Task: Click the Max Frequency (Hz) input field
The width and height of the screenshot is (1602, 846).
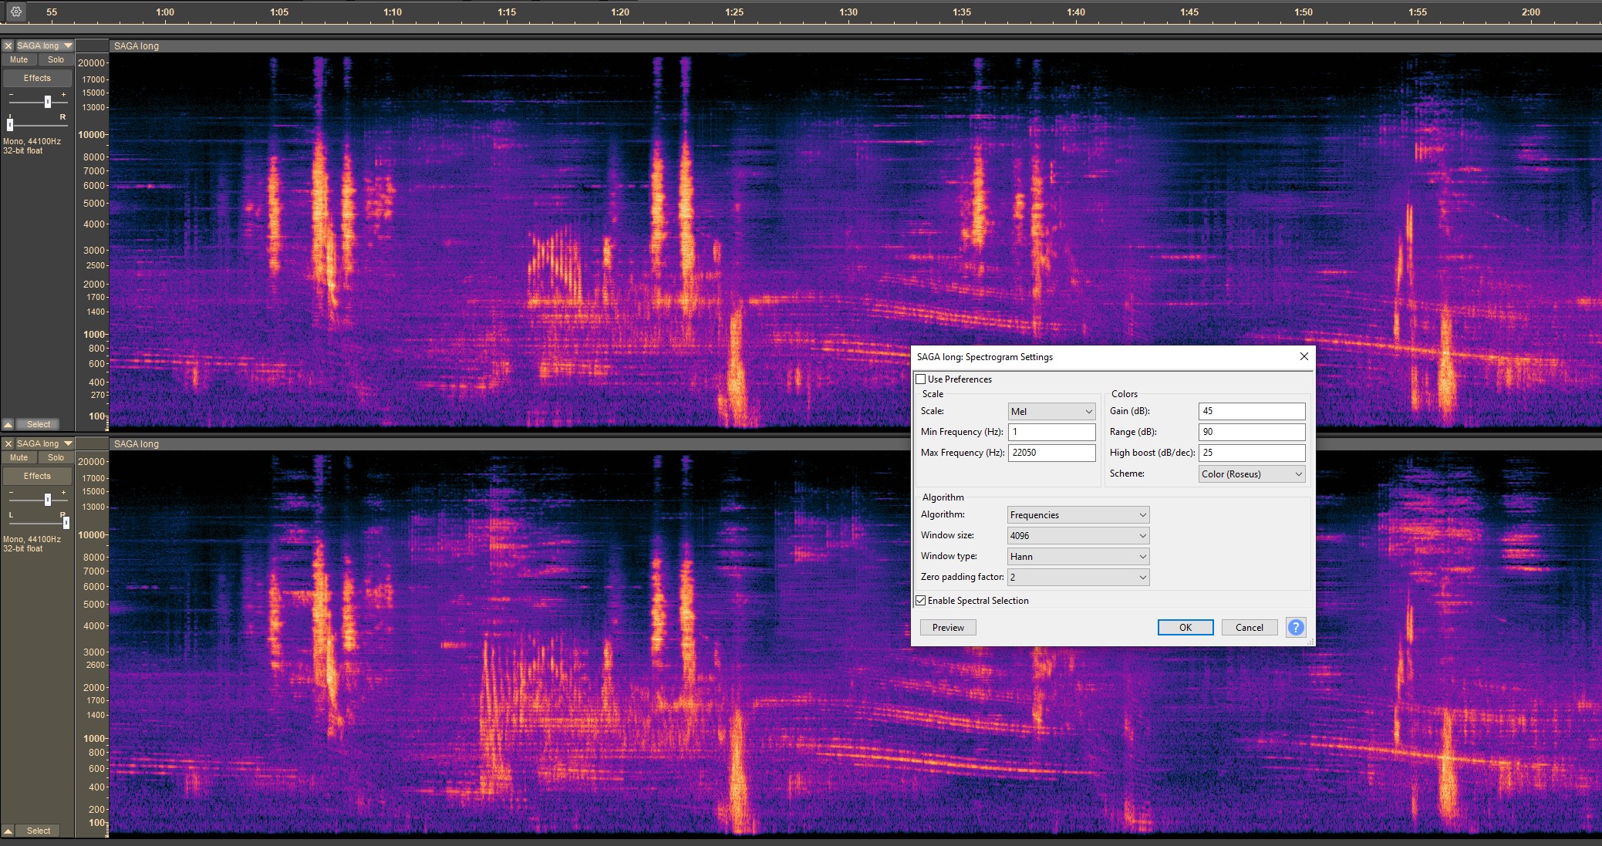Action: (x=1051, y=453)
